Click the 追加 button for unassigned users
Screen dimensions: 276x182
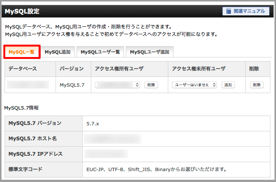(228, 85)
